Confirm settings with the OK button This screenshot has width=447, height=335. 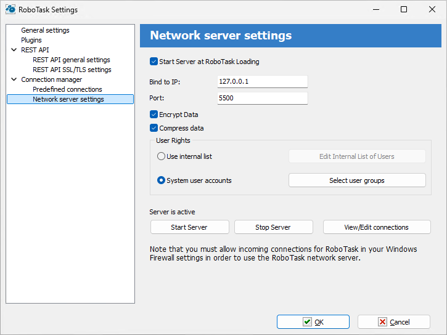313,322
